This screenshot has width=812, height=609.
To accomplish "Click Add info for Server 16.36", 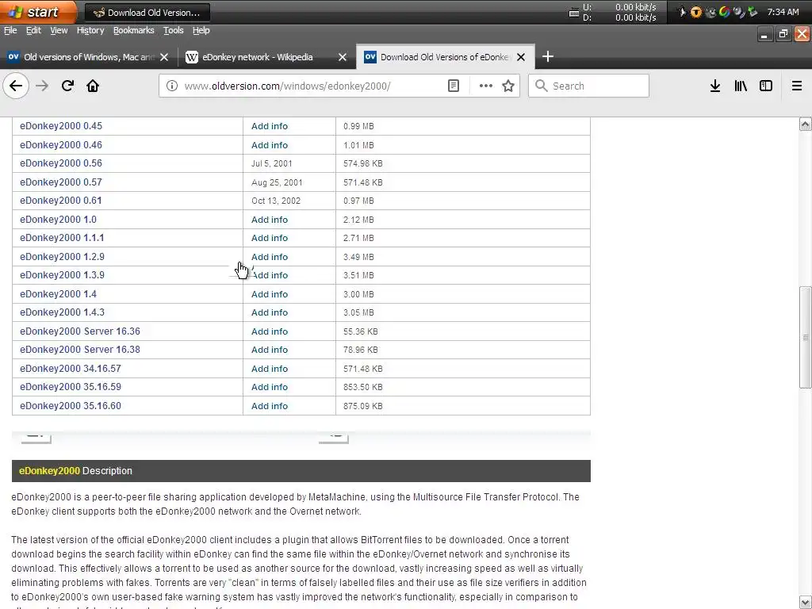I will [x=270, y=331].
